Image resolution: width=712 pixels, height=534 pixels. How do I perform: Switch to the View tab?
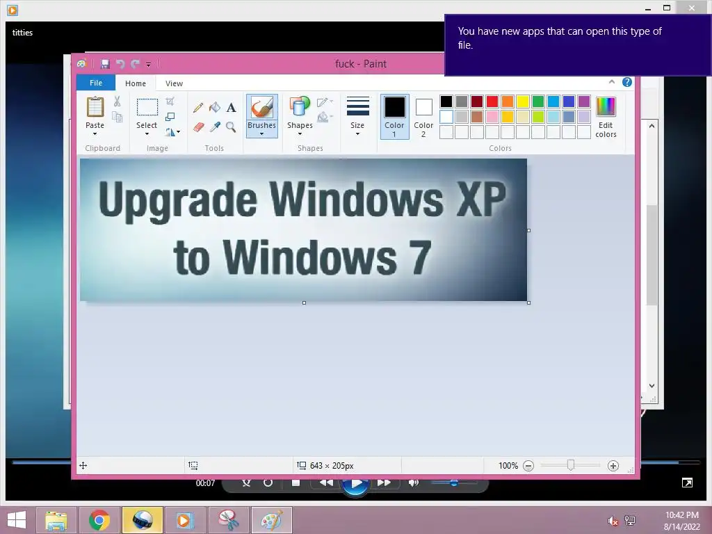pyautogui.click(x=174, y=83)
